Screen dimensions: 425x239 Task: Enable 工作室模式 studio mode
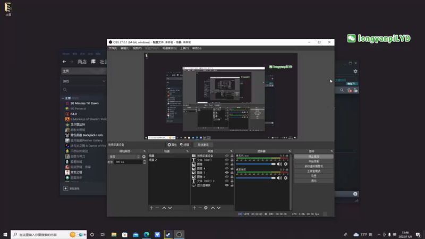pyautogui.click(x=313, y=171)
